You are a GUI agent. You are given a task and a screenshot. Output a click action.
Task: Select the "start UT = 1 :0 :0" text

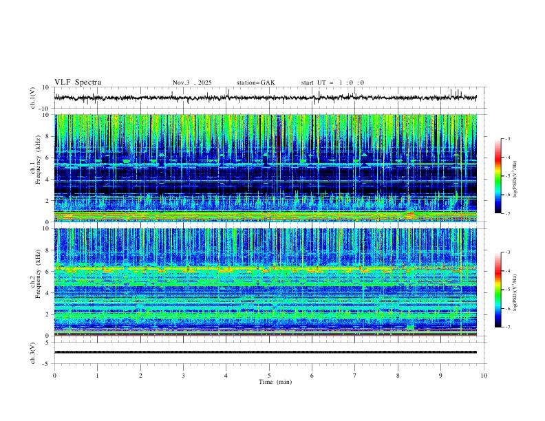[332, 83]
